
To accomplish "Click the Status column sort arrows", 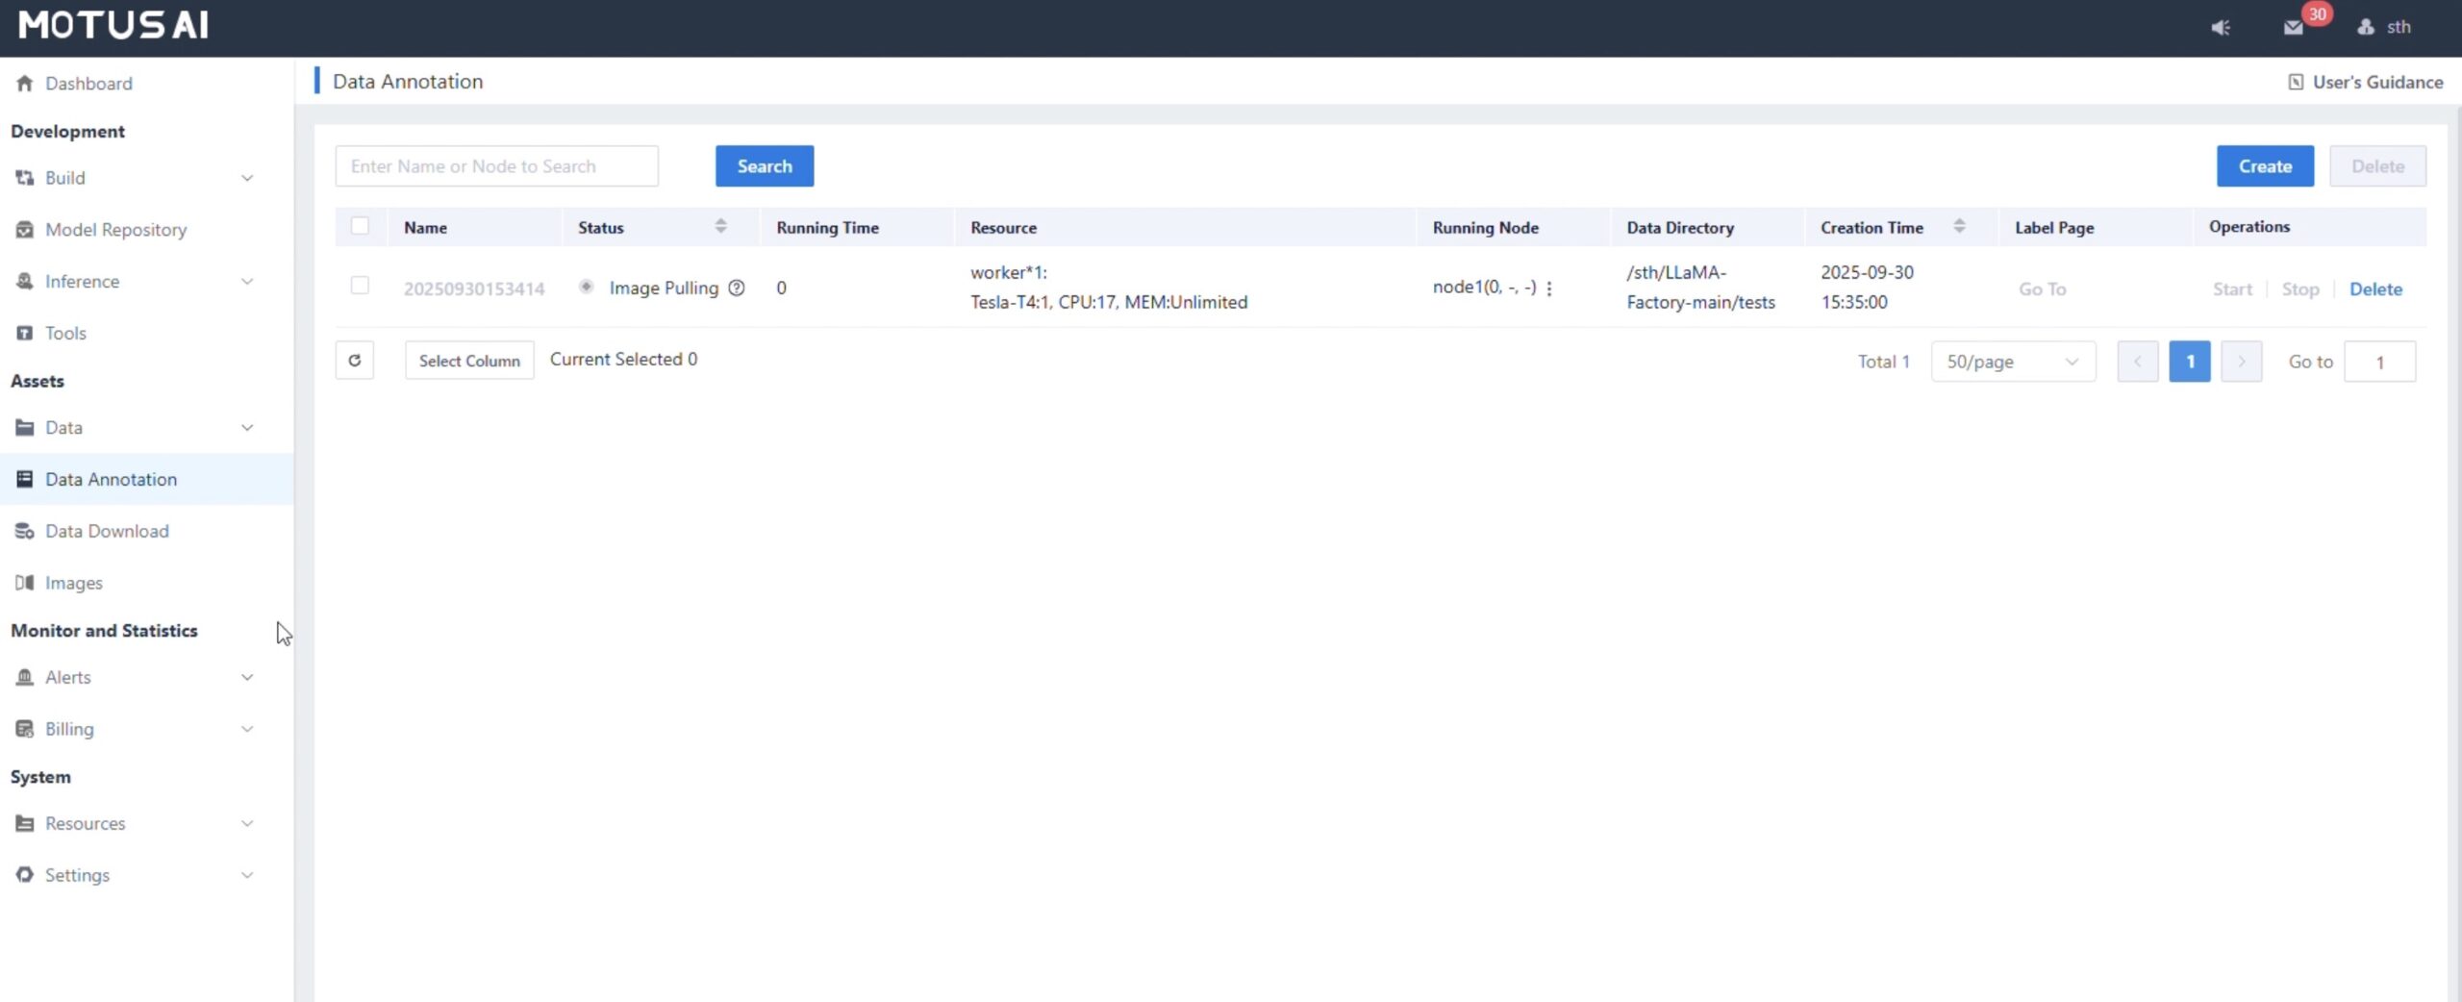I will 720,227.
